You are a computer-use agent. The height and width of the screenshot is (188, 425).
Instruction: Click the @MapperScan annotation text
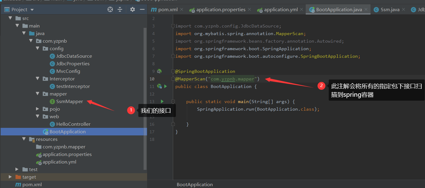coord(190,79)
